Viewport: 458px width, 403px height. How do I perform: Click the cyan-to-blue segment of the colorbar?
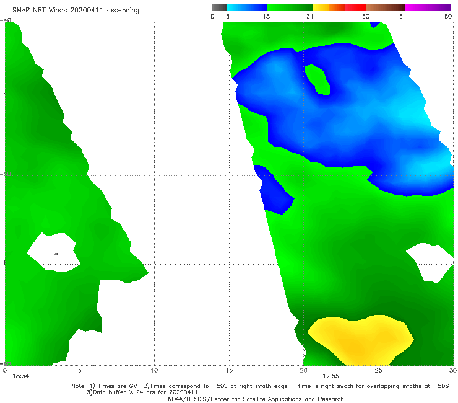click(247, 7)
